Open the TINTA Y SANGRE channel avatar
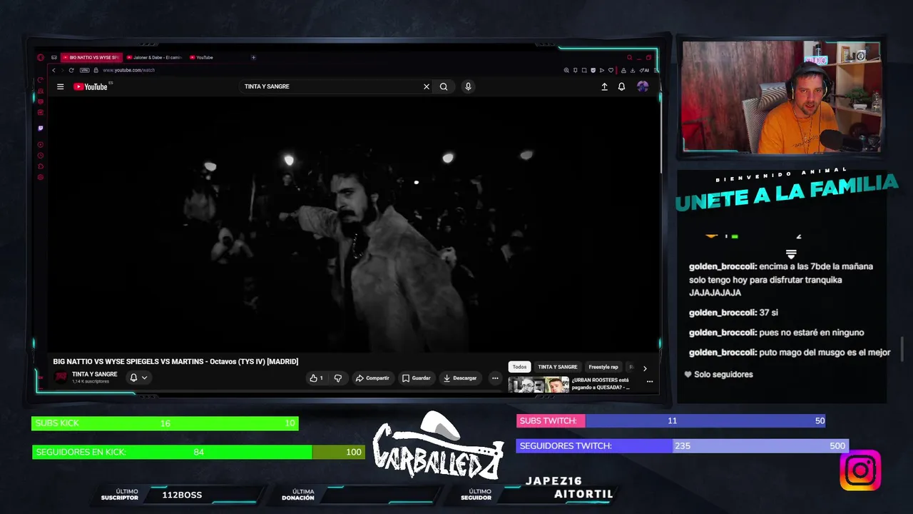Viewport: 913px width, 514px height. (x=61, y=377)
